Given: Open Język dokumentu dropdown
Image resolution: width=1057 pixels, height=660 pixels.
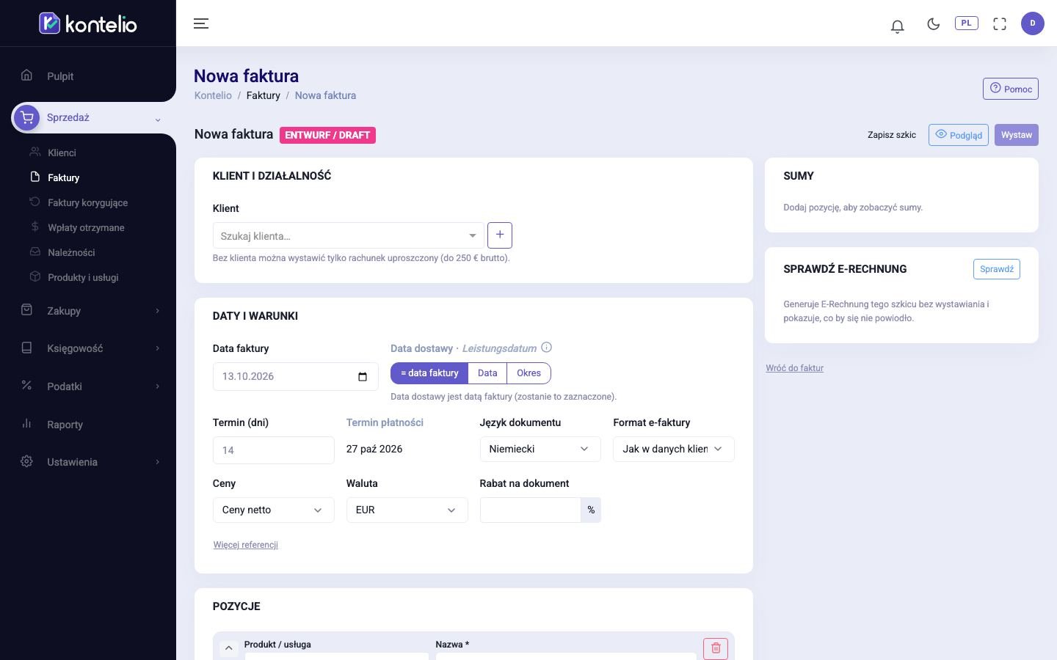Looking at the screenshot, I should [x=540, y=449].
